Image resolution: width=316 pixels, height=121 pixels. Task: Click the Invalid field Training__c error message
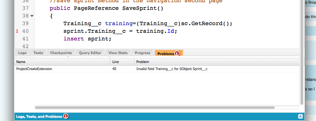[x=172, y=69]
